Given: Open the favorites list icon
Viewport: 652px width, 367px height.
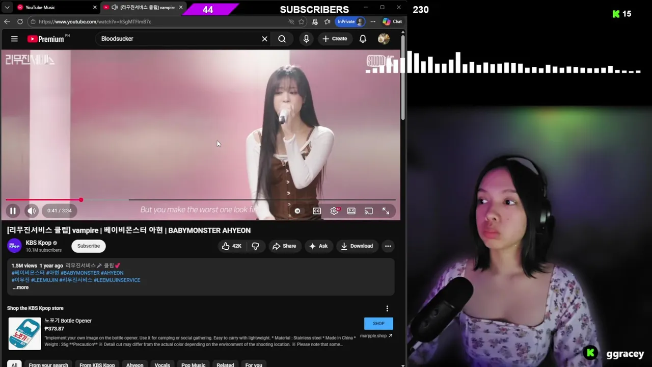Looking at the screenshot, I should (327, 21).
